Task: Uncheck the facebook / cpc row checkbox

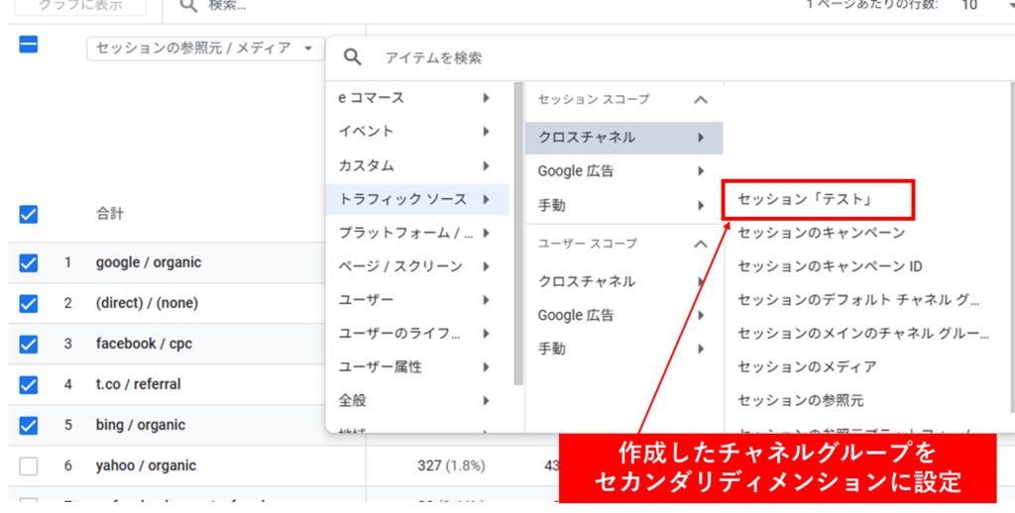Action: point(29,344)
